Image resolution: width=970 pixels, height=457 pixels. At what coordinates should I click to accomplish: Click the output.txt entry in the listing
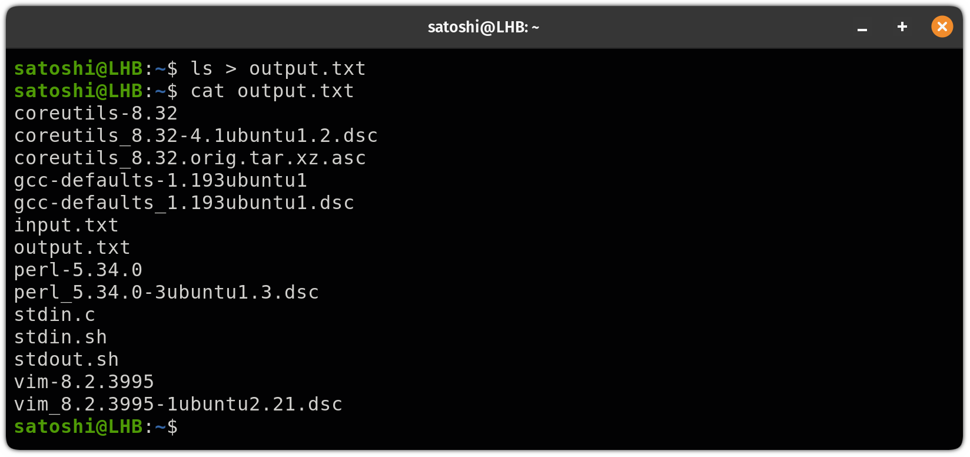coord(72,247)
